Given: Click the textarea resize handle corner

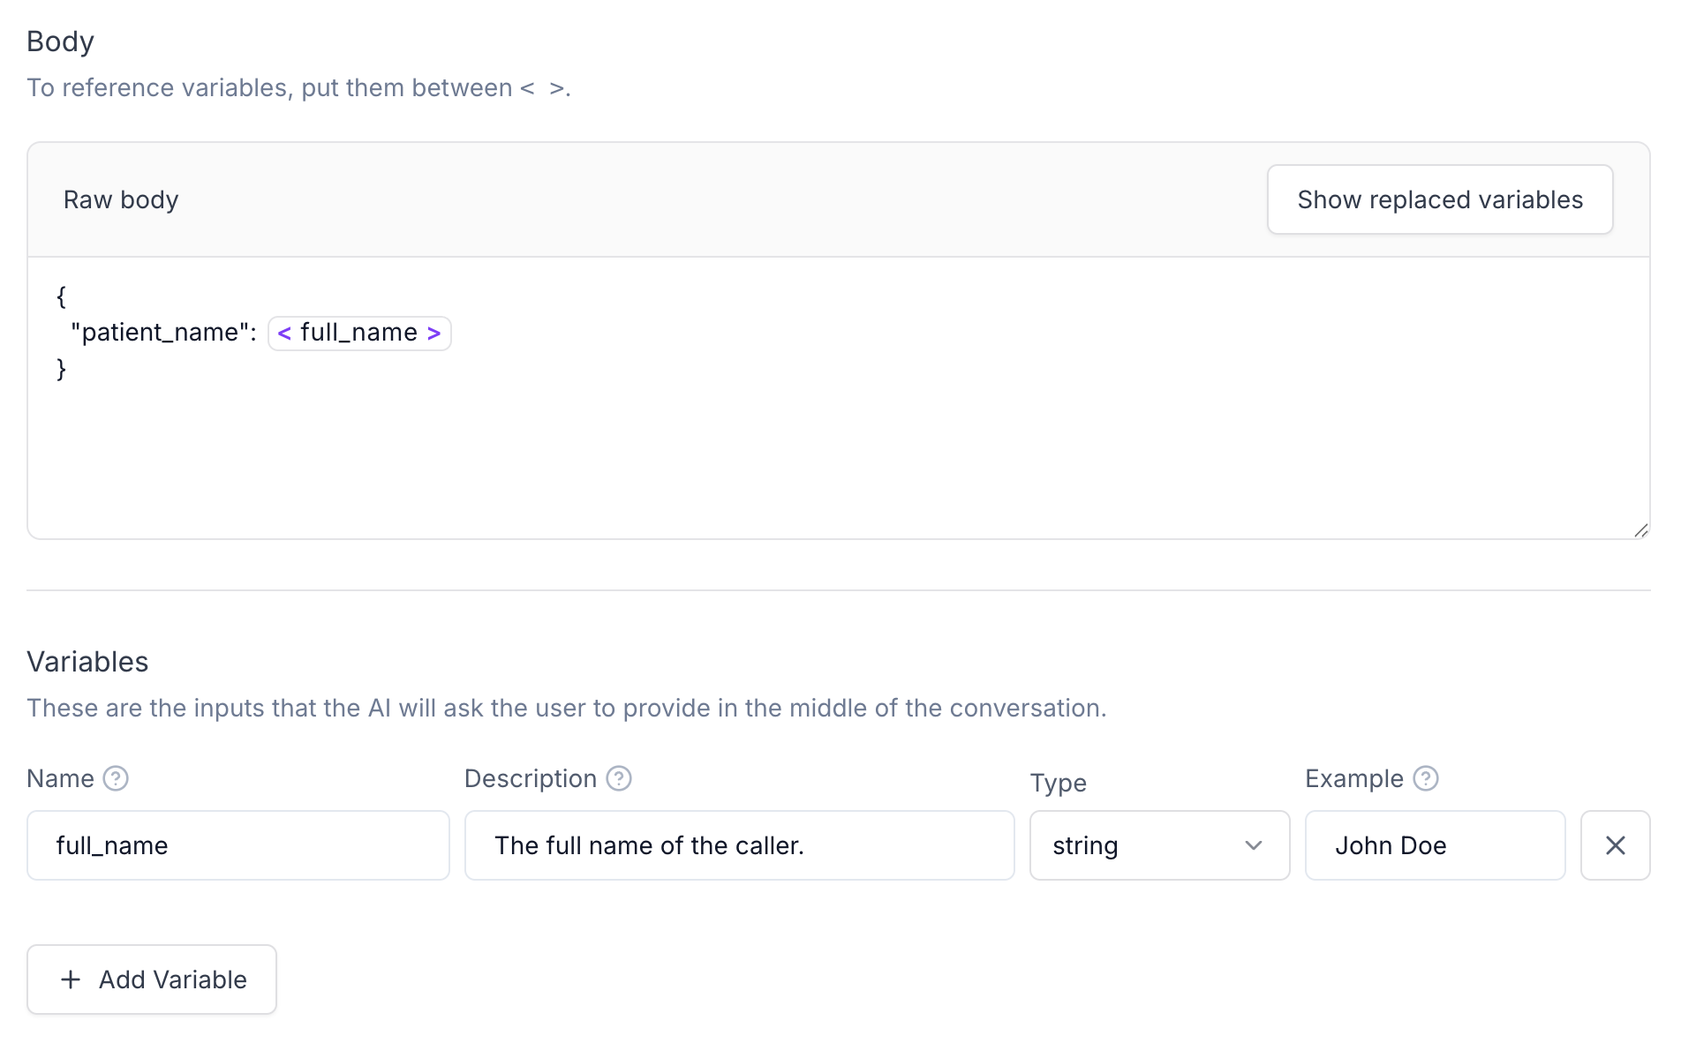Looking at the screenshot, I should click(1641, 530).
